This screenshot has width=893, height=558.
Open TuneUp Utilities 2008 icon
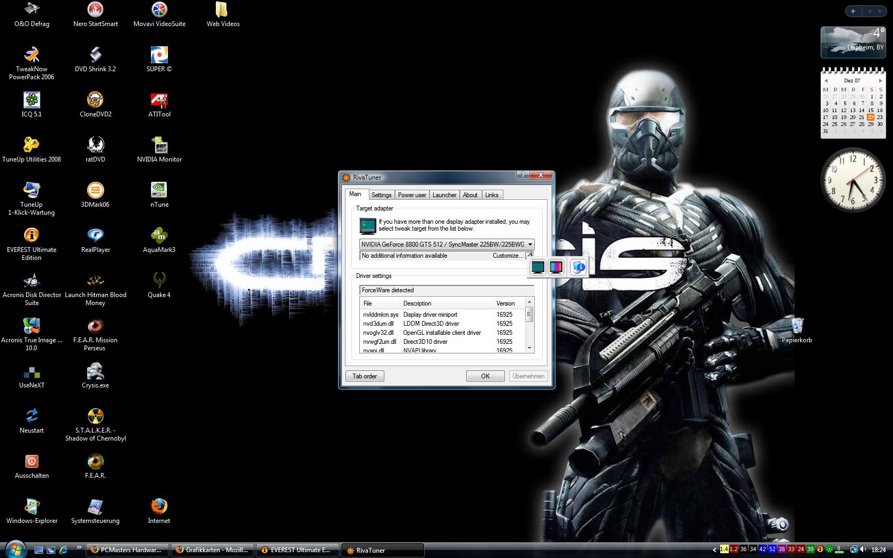click(32, 150)
